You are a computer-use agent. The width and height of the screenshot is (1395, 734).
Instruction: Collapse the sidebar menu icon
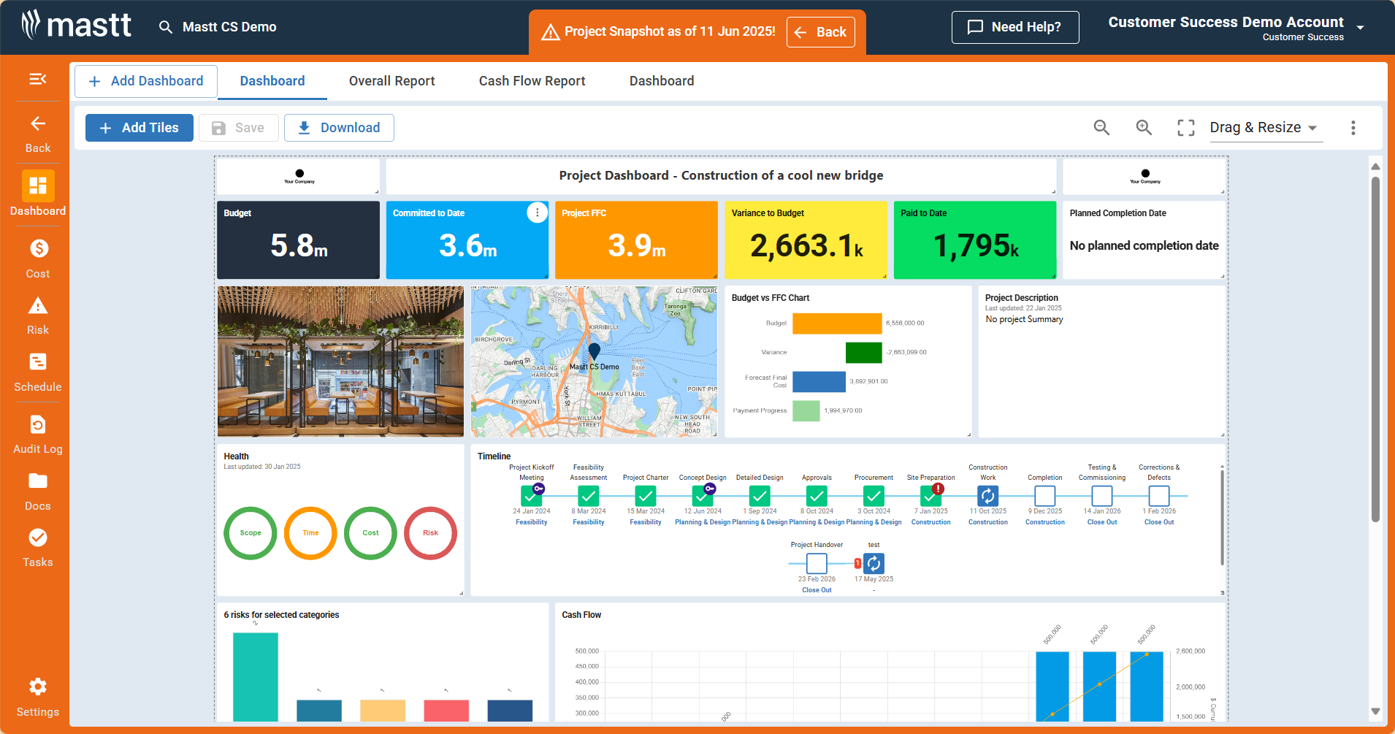tap(38, 79)
